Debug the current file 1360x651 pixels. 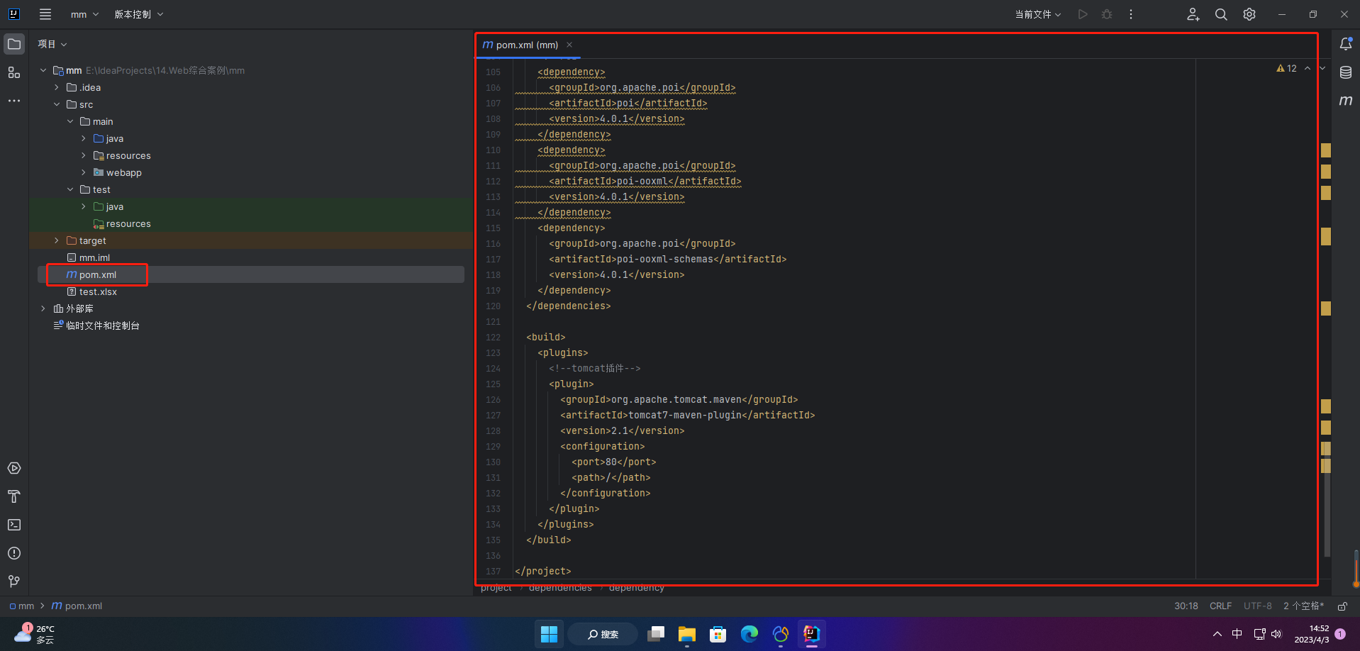tap(1107, 14)
